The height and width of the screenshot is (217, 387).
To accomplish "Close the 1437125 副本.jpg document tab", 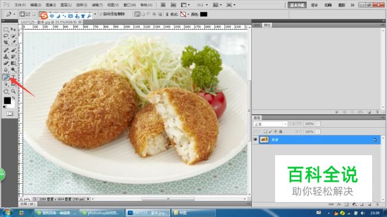I will (80, 22).
